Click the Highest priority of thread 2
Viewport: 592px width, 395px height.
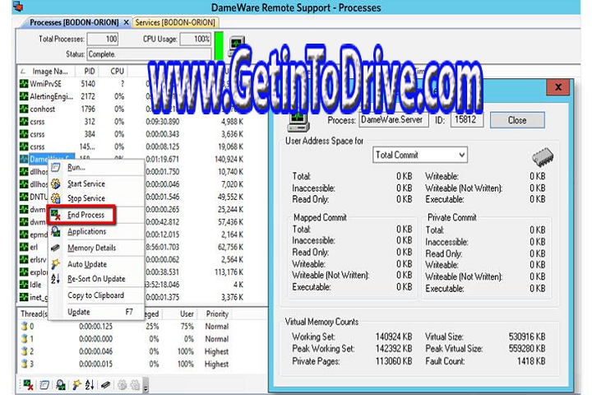(217, 351)
